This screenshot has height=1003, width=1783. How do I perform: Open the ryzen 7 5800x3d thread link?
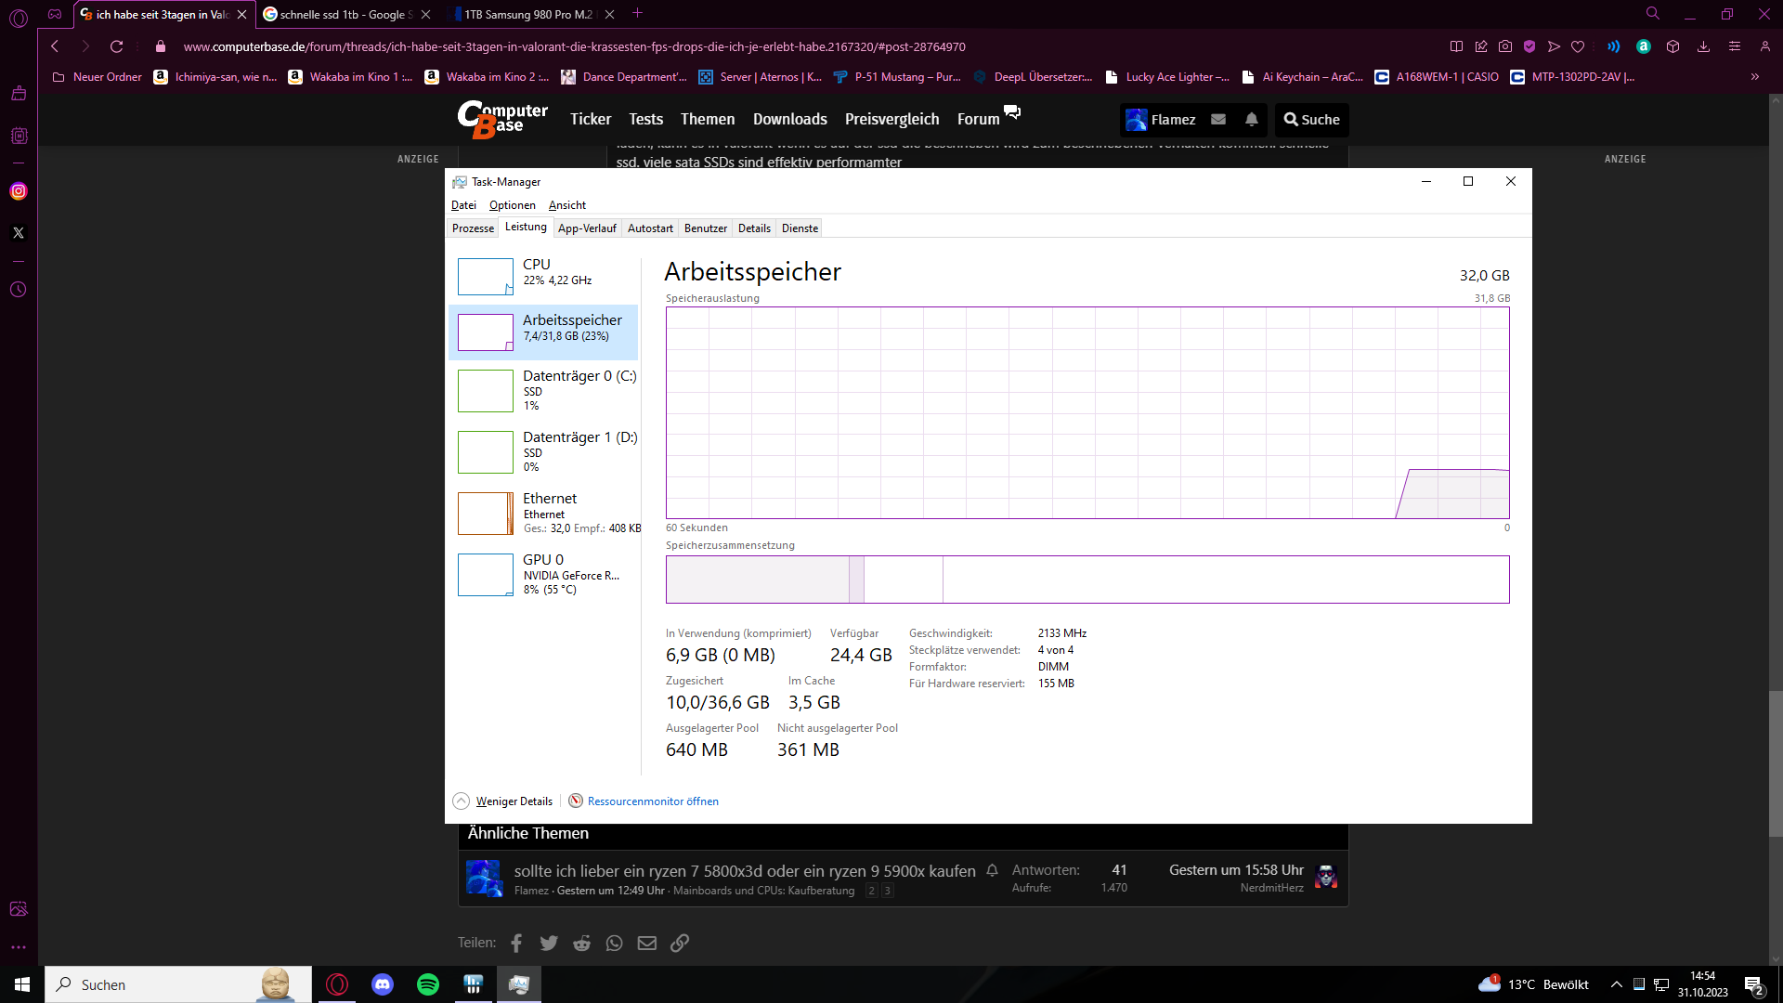tap(744, 871)
